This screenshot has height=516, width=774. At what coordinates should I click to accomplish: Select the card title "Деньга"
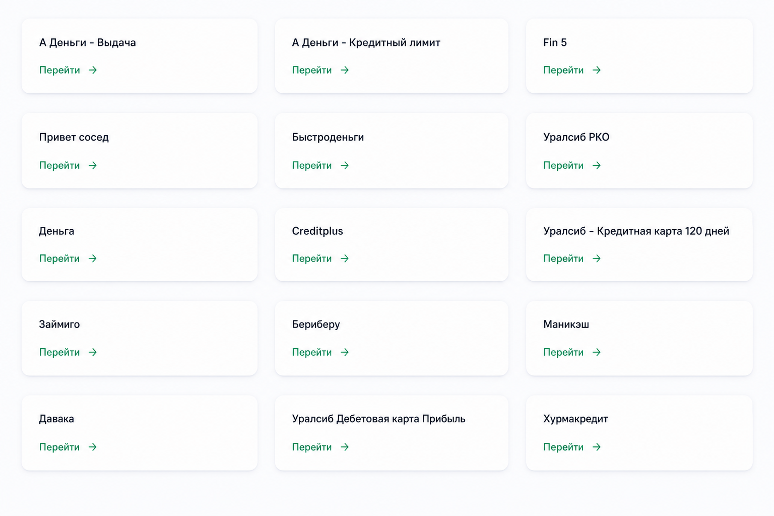(56, 231)
